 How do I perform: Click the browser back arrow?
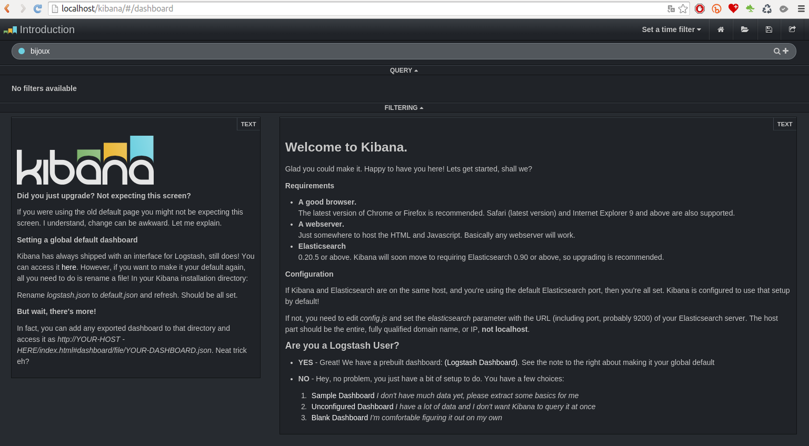coord(7,8)
